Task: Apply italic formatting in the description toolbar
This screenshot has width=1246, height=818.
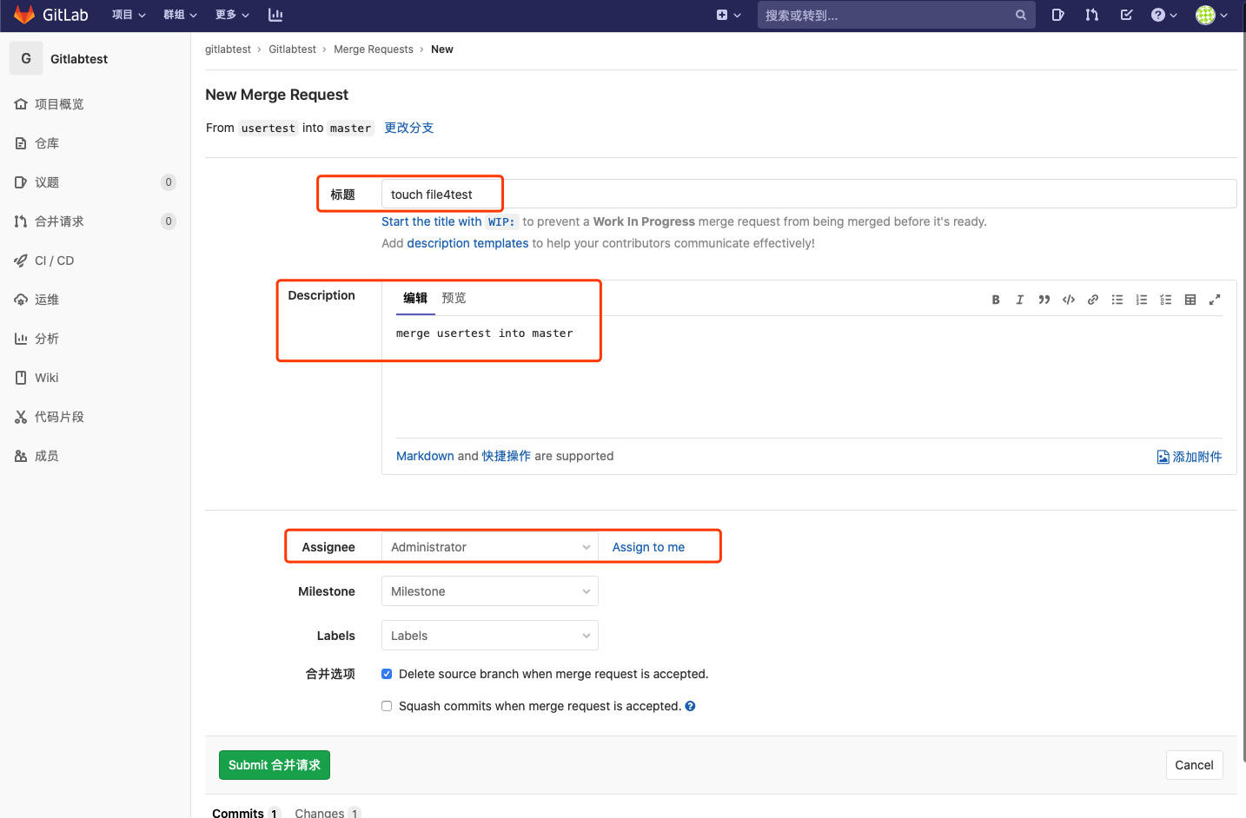Action: [1019, 300]
